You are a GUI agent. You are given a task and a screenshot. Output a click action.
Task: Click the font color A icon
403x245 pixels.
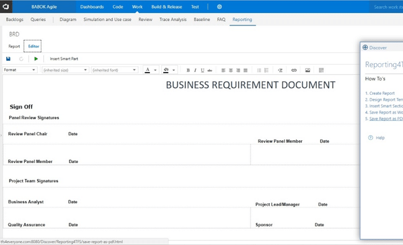point(148,70)
